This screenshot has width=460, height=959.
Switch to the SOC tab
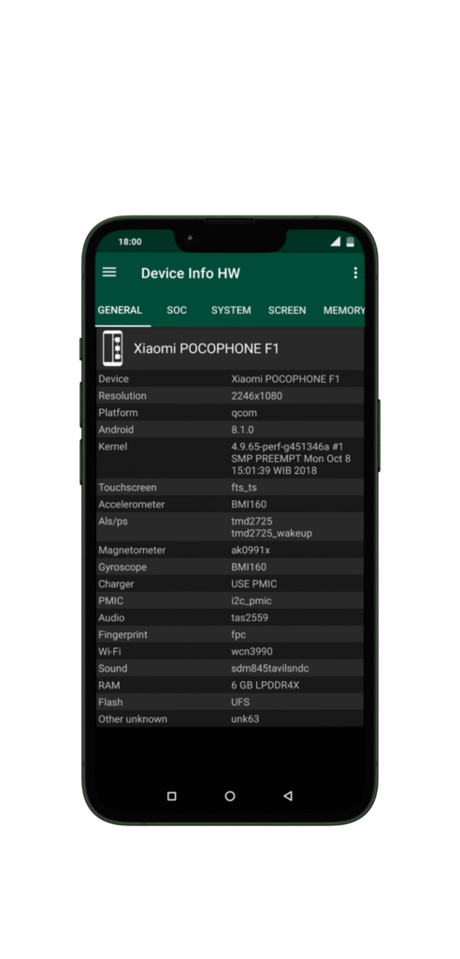[177, 310]
